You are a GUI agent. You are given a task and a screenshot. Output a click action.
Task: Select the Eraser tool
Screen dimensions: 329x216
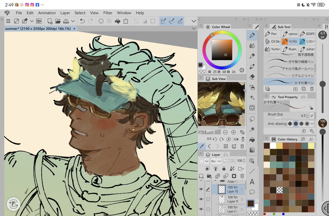(252, 77)
